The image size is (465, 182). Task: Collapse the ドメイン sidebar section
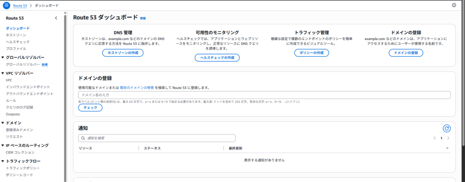(3, 123)
